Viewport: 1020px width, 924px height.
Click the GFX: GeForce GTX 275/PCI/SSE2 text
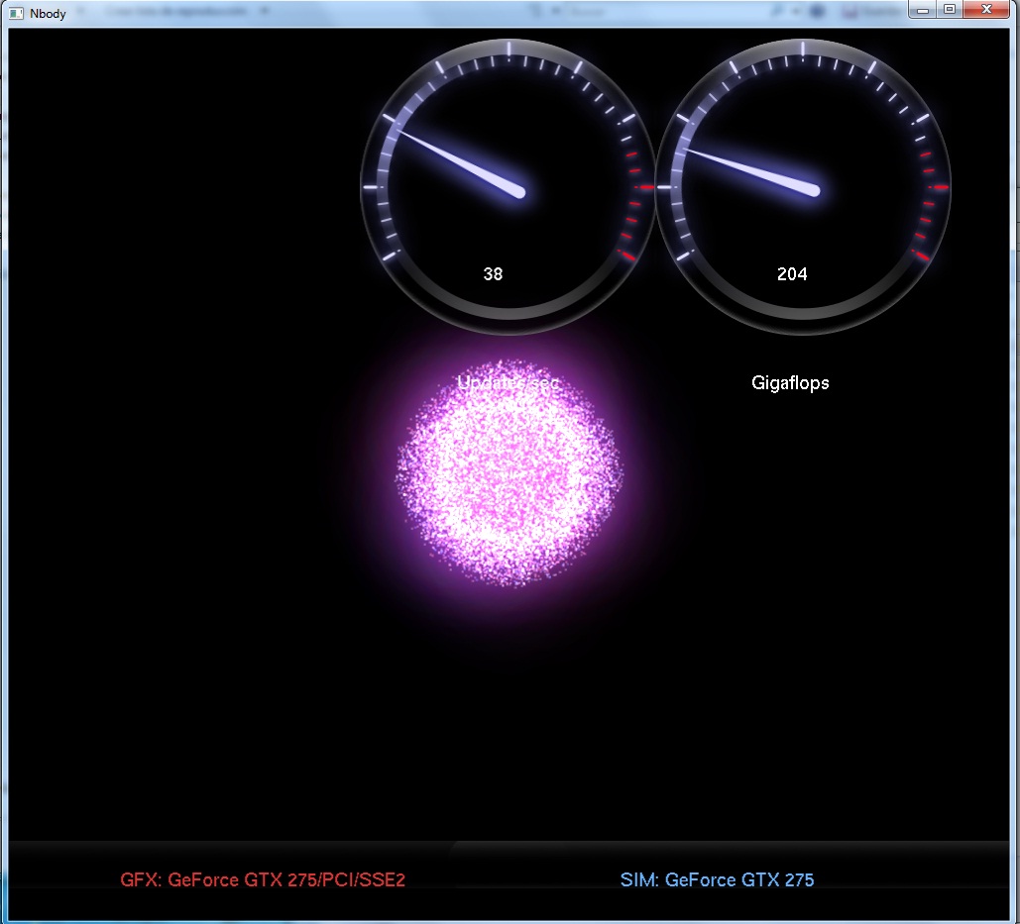pos(263,879)
